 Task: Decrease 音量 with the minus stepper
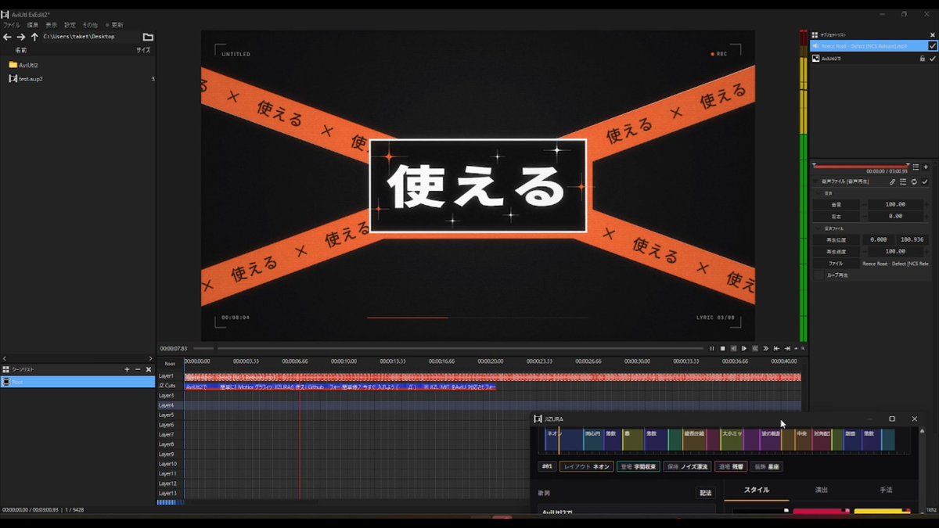click(x=863, y=204)
